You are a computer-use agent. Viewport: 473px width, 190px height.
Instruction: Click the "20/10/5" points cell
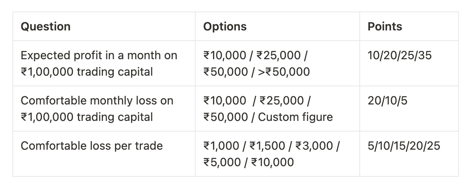[387, 101]
